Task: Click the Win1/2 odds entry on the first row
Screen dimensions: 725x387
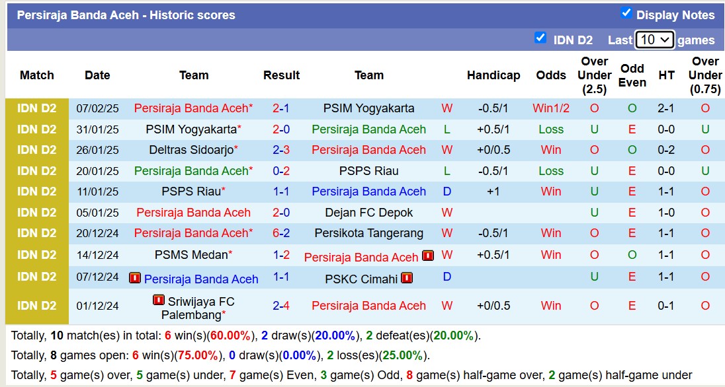Action: coord(550,108)
